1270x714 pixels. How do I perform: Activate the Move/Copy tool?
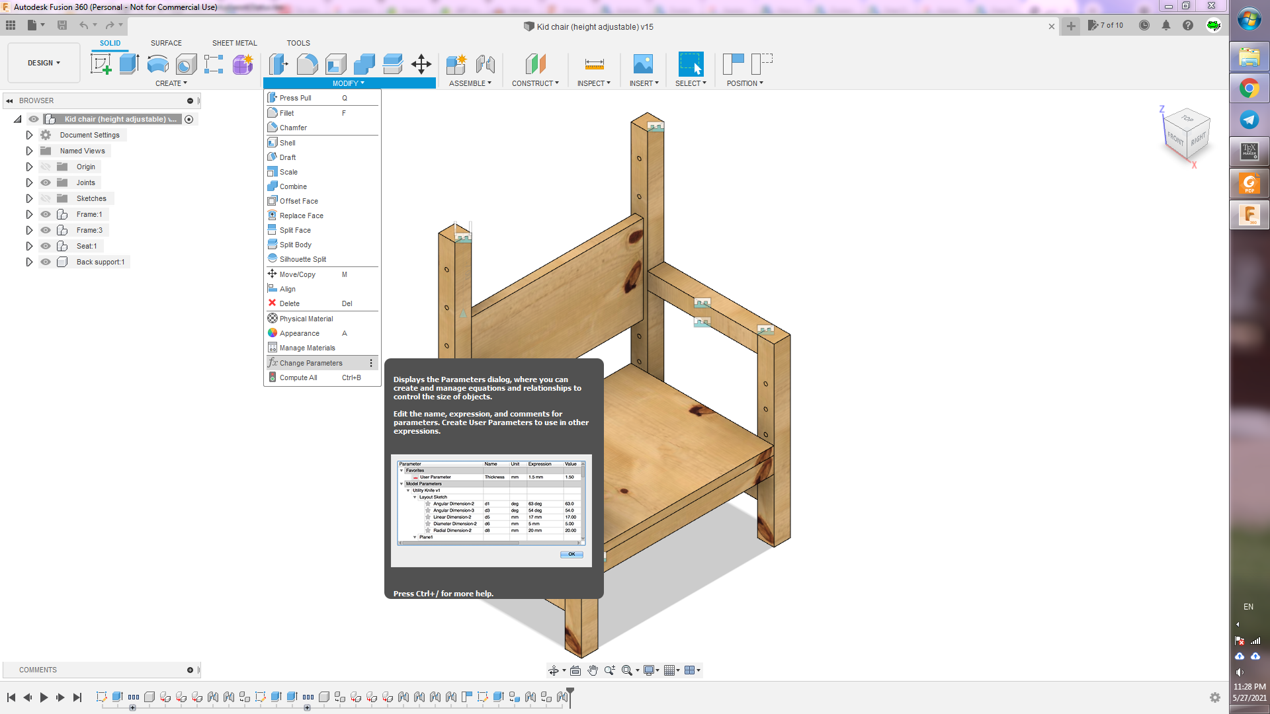(296, 274)
